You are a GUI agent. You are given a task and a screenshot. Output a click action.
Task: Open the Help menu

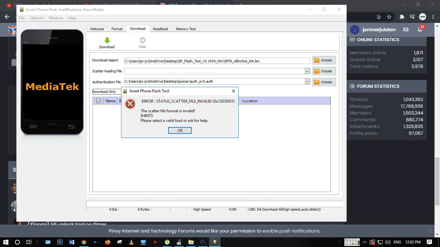(72, 18)
